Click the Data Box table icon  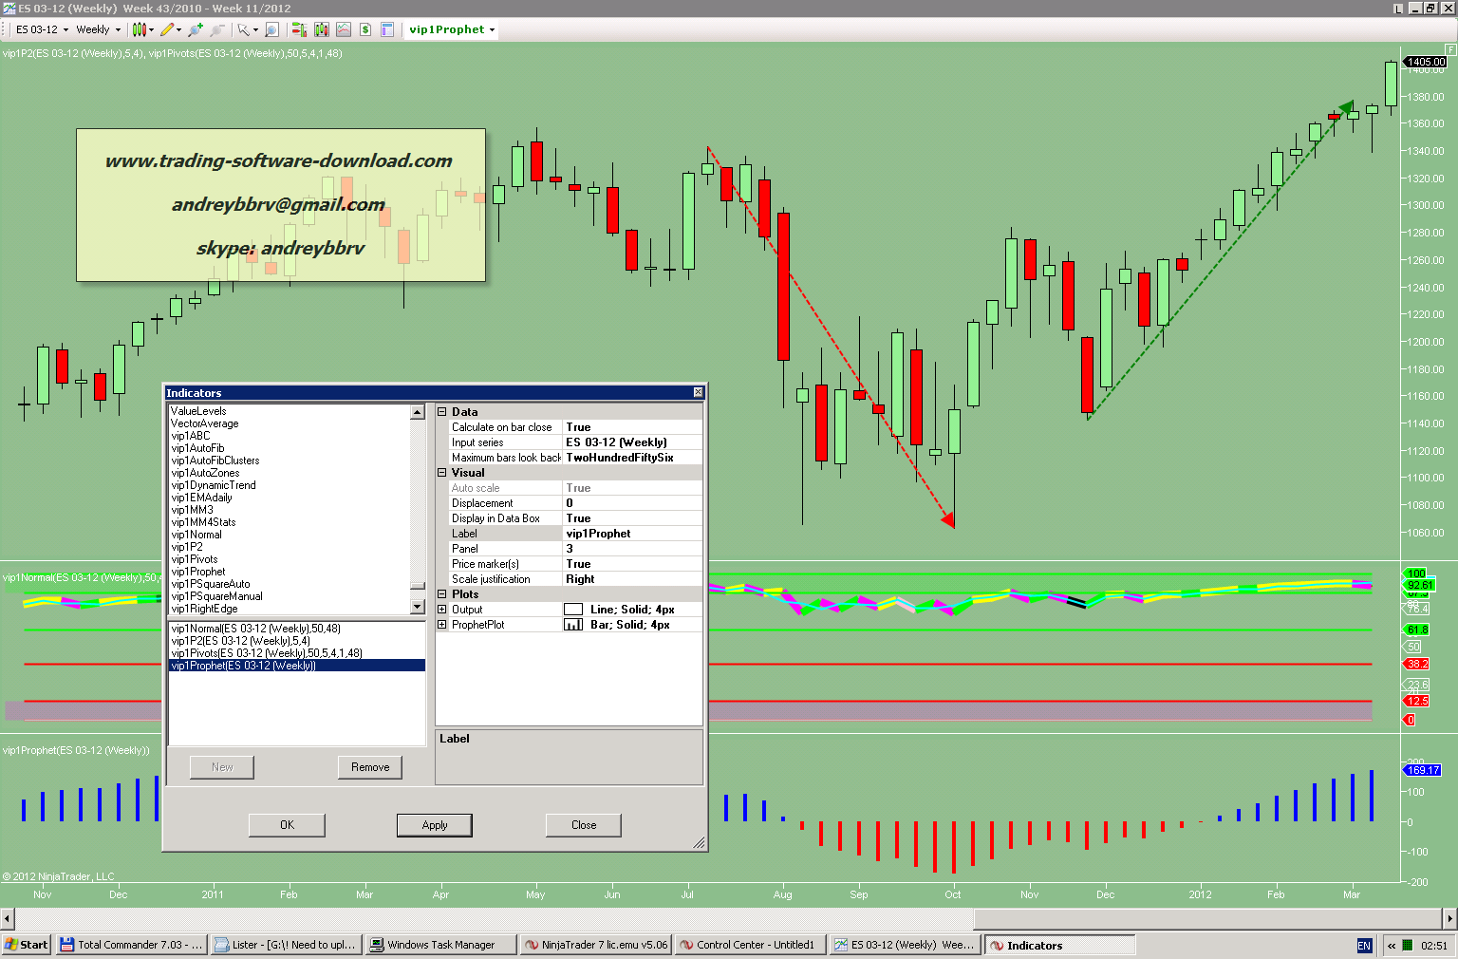pyautogui.click(x=387, y=29)
